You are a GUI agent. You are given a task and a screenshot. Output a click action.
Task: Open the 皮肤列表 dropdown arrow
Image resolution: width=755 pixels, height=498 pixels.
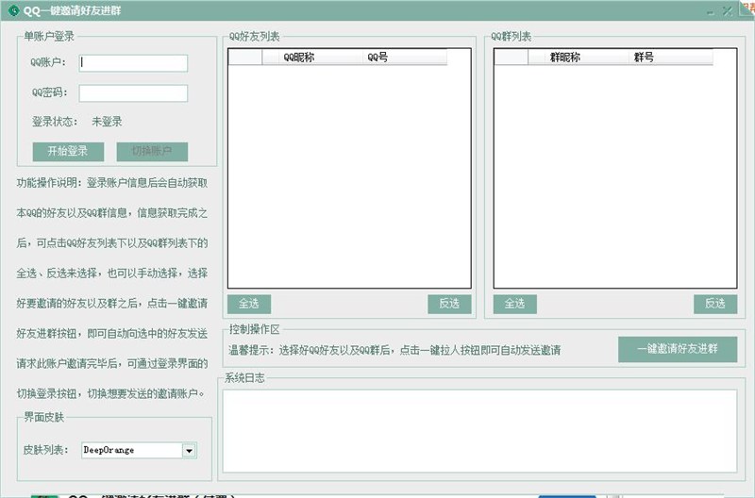pos(189,451)
